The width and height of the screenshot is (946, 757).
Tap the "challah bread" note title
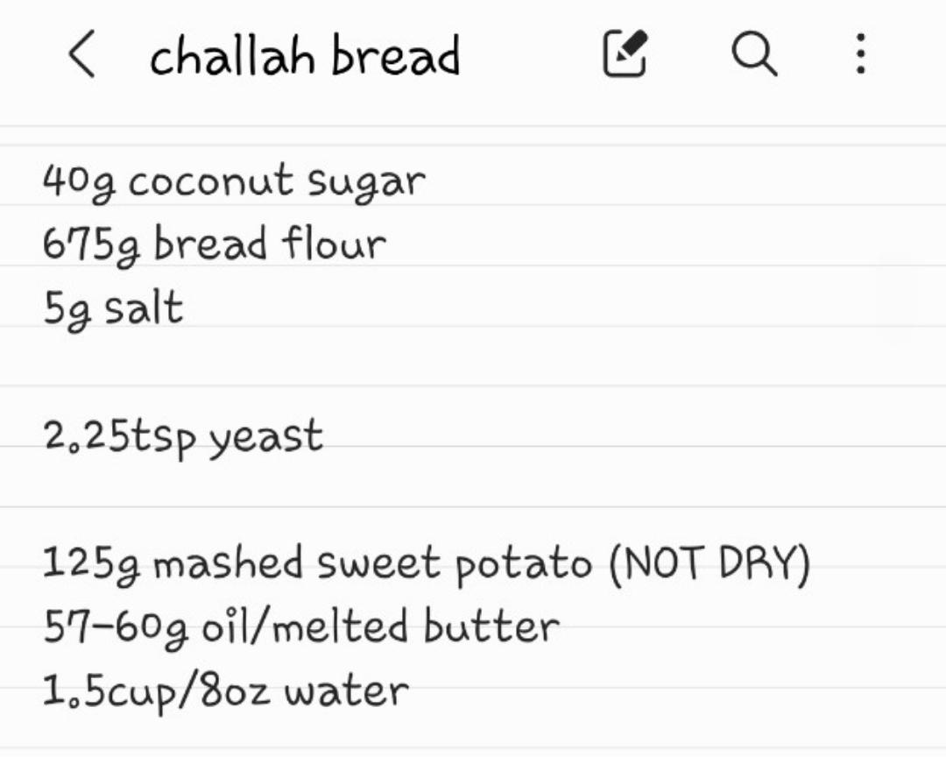pos(304,56)
